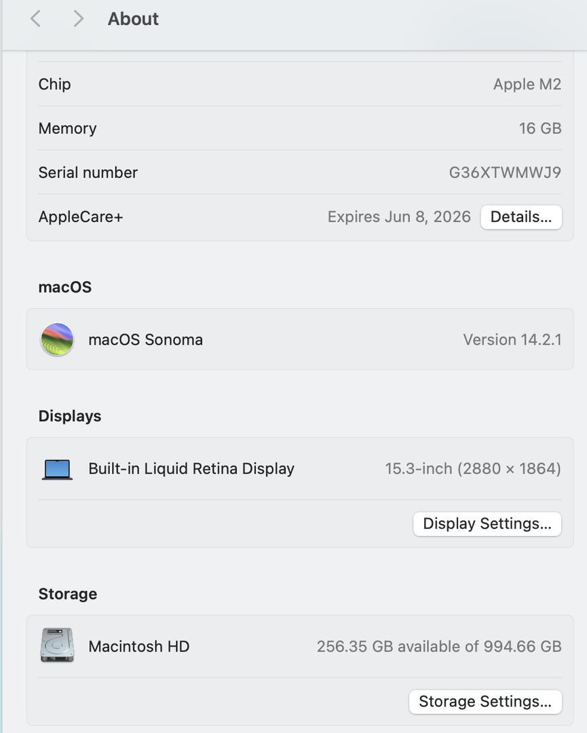The width and height of the screenshot is (587, 733).
Task: Click the 15.3-inch resolution text
Action: coord(472,469)
